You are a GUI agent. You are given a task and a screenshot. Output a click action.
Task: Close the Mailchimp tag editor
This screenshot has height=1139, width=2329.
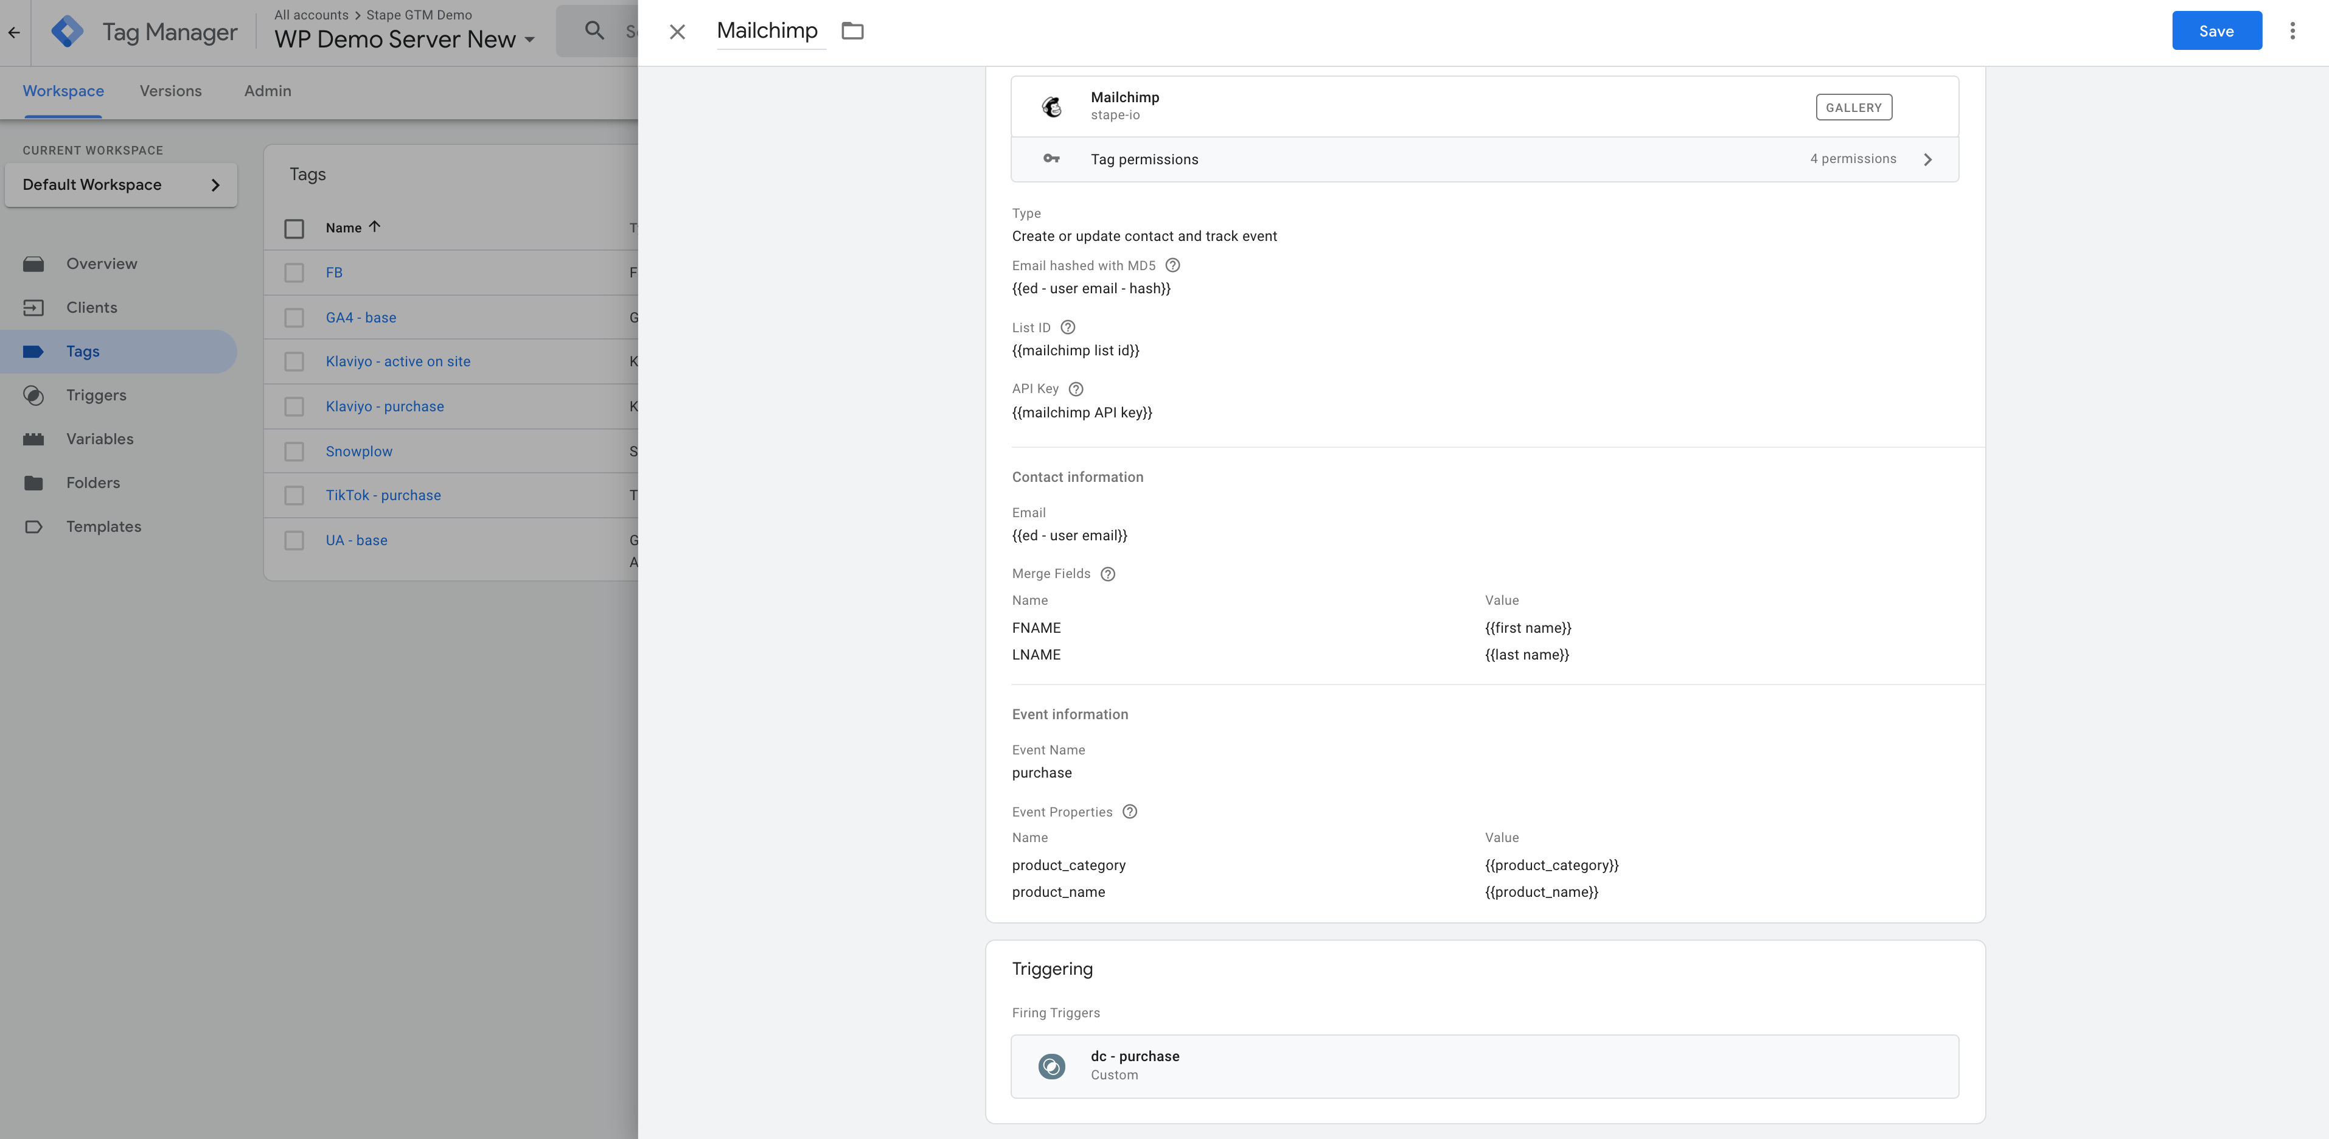677,32
